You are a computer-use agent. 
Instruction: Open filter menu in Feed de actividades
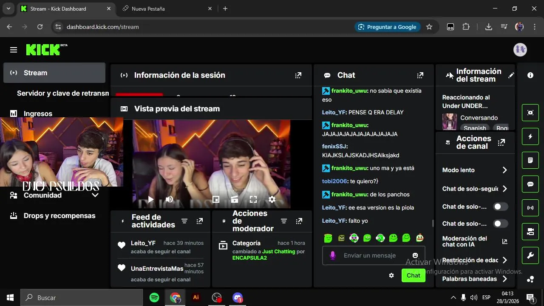184,221
